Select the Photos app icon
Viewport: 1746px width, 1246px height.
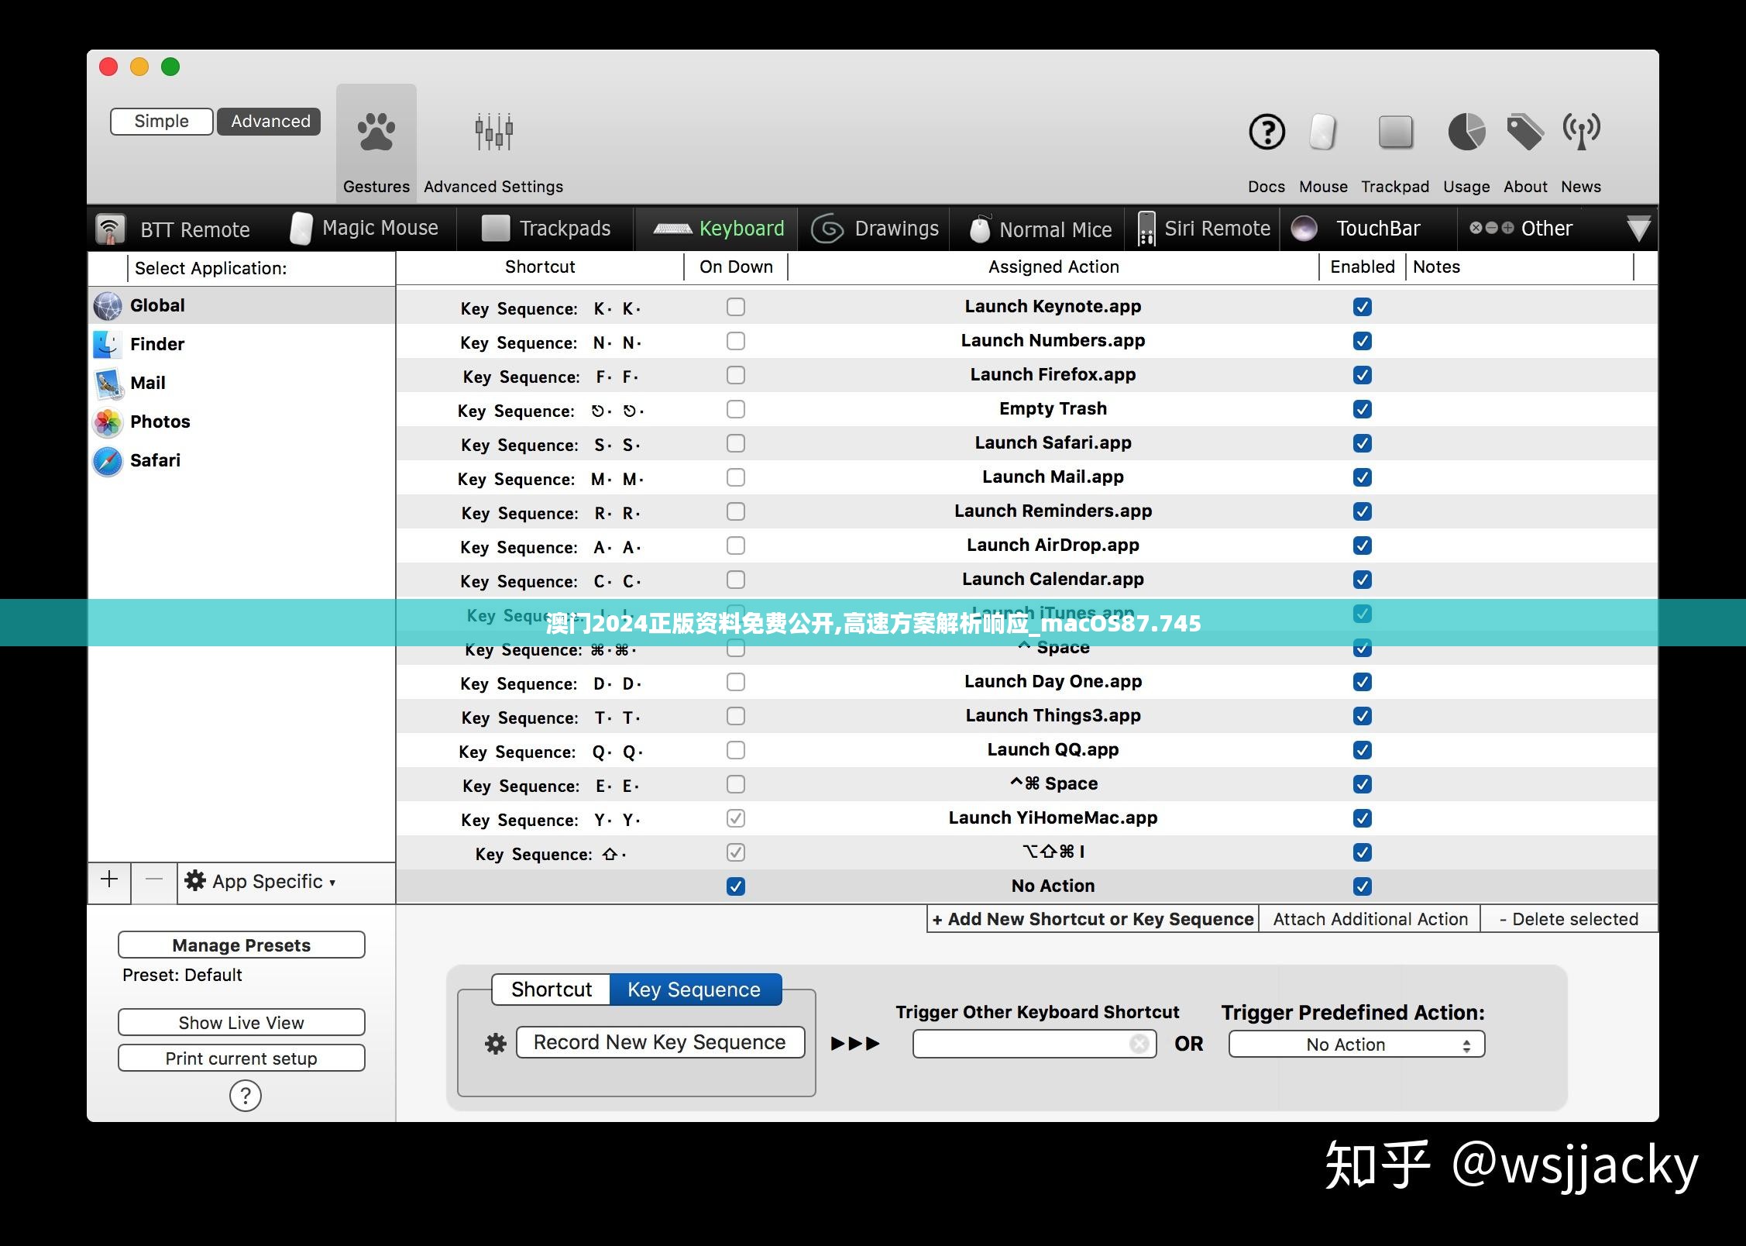tap(108, 422)
